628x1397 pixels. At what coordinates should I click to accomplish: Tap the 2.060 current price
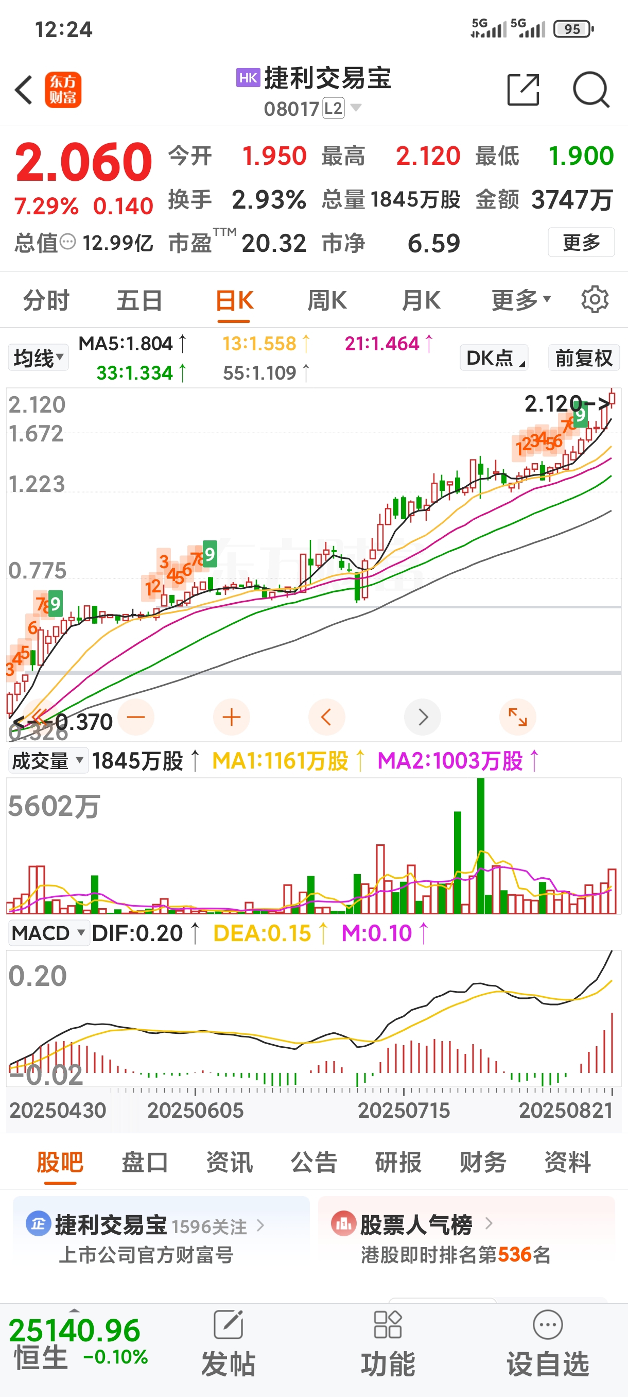83,161
